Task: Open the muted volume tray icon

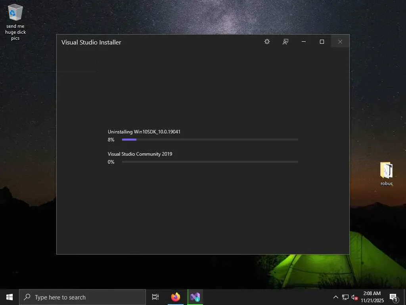Action: coord(354,297)
